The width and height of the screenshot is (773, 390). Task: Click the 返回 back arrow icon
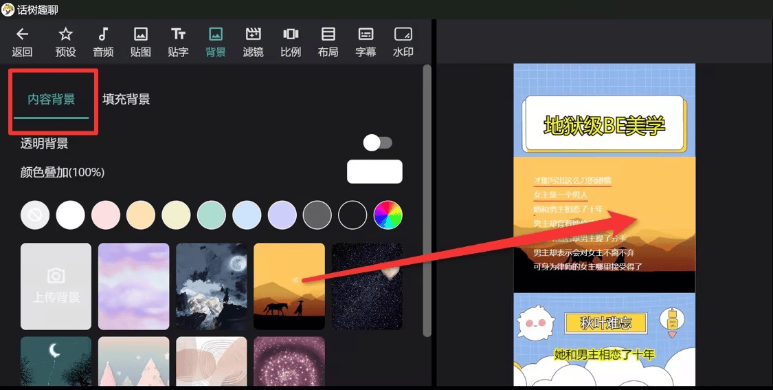click(x=22, y=35)
